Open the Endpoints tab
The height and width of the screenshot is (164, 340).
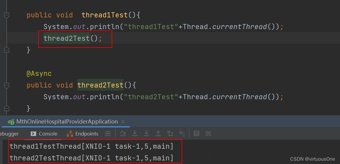tap(83, 134)
